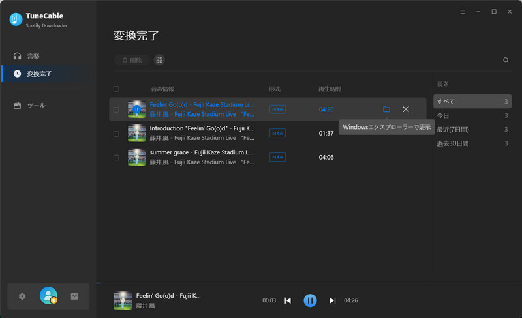The width and height of the screenshot is (522, 318).
Task: Check the summer grace track checkbox
Action: click(x=116, y=157)
